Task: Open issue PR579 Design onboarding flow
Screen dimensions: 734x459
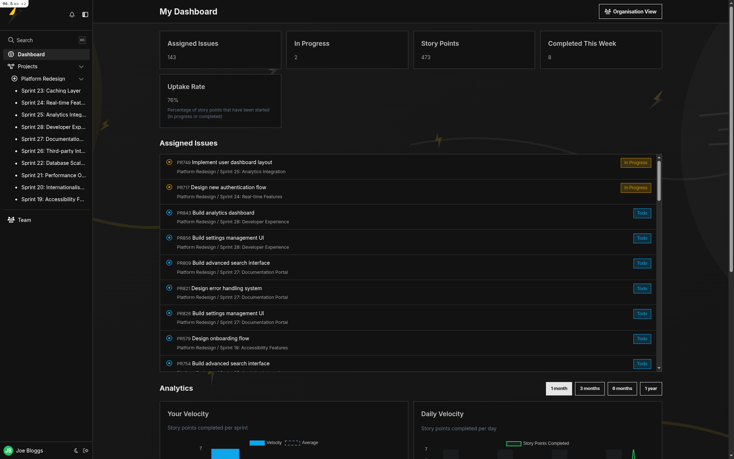Action: click(x=220, y=338)
